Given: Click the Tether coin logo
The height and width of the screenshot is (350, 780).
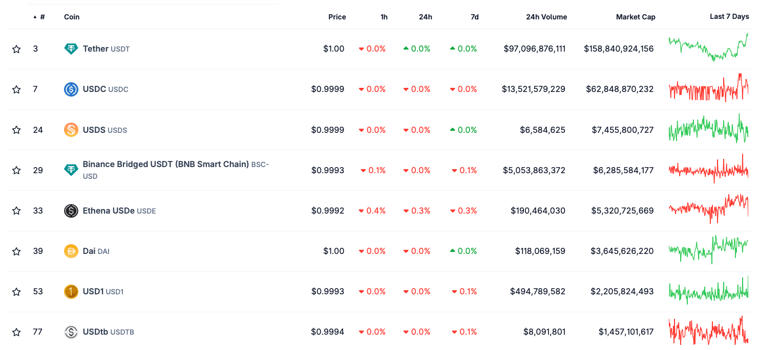Looking at the screenshot, I should click(71, 49).
